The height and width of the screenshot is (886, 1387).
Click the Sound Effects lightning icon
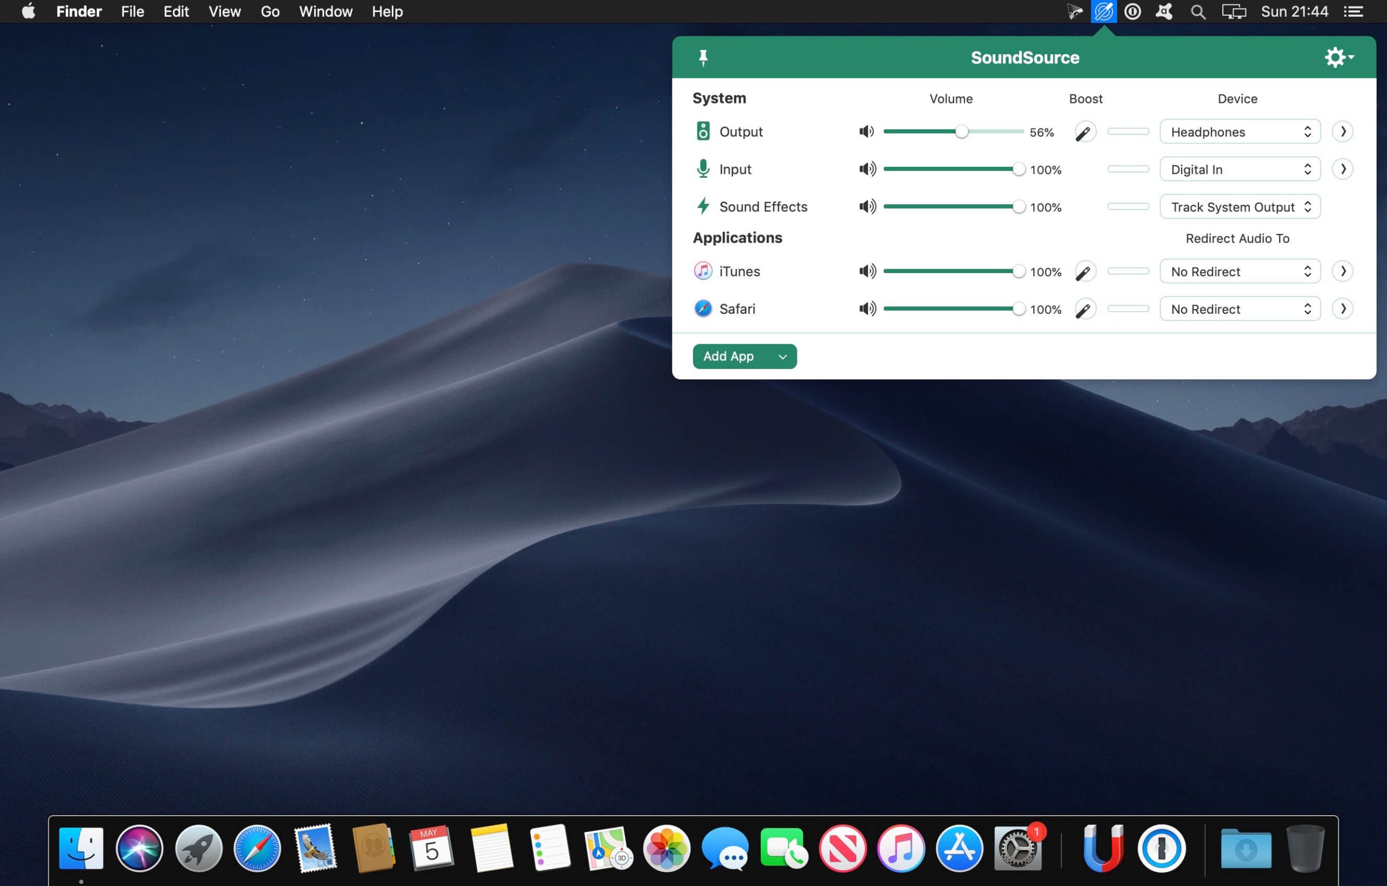[703, 206]
